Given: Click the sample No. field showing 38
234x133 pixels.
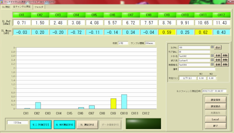Looking at the screenshot, I should click(194, 52).
